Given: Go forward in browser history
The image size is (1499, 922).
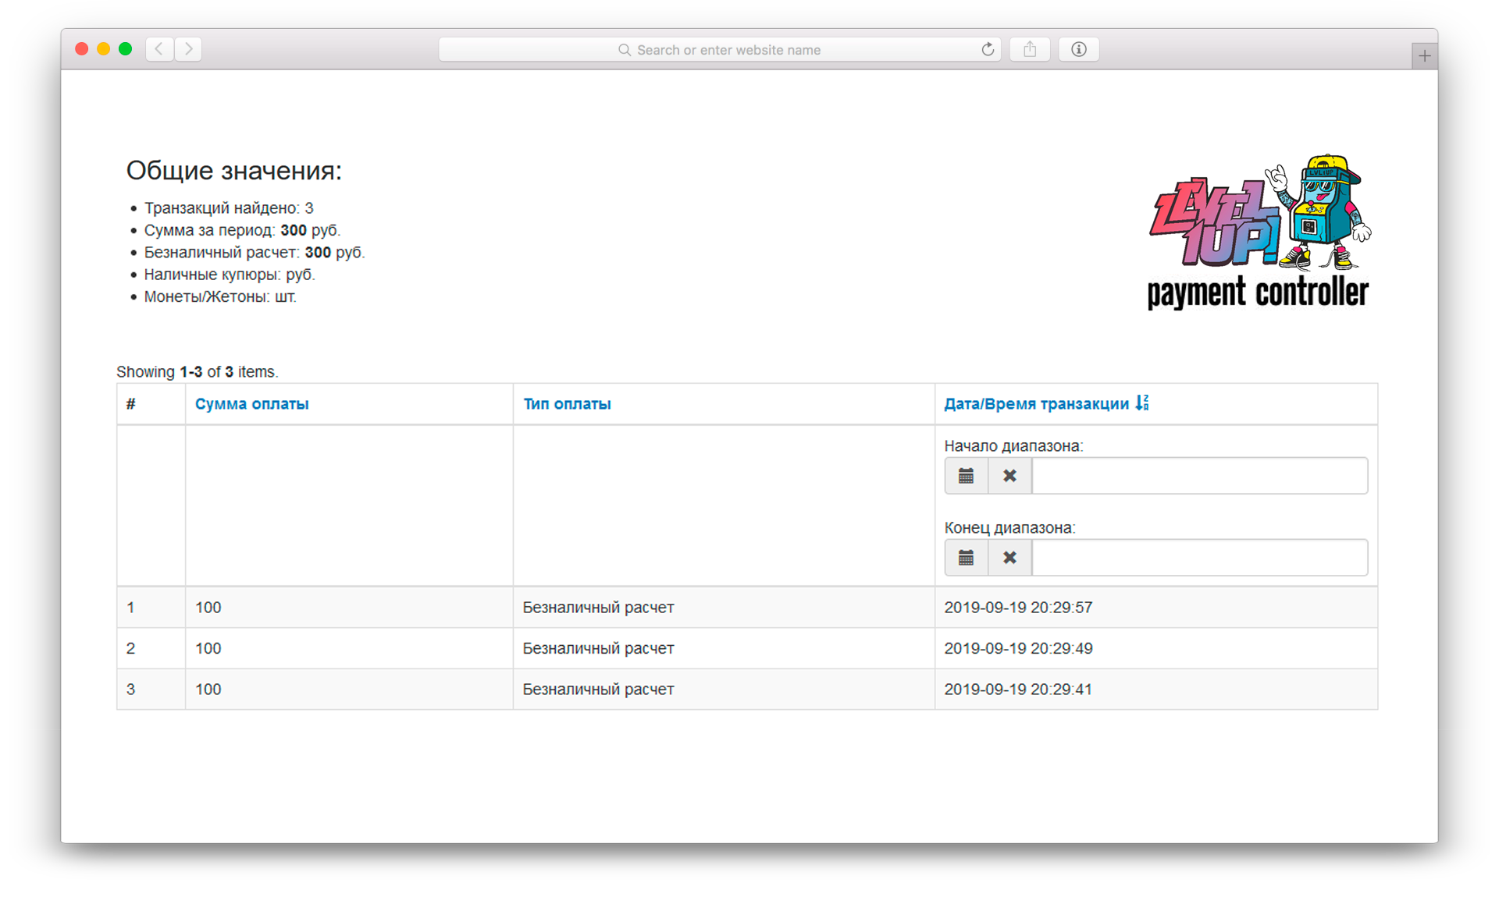Looking at the screenshot, I should click(x=188, y=49).
